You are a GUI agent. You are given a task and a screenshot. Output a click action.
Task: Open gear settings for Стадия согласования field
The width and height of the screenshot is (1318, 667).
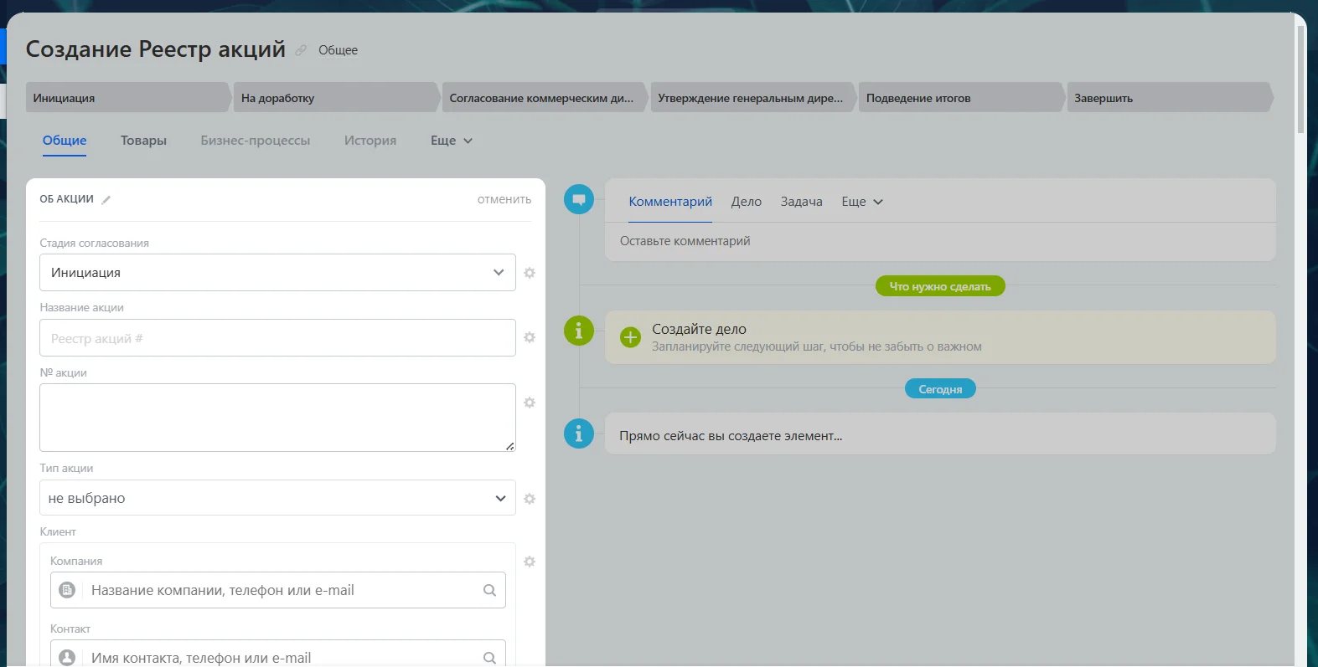click(x=530, y=273)
